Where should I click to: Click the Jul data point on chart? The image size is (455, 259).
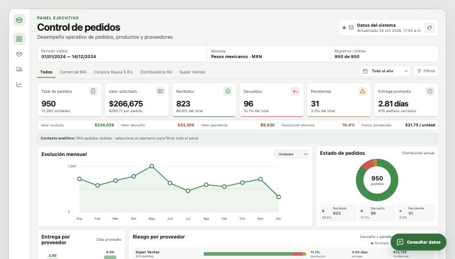coord(188,191)
